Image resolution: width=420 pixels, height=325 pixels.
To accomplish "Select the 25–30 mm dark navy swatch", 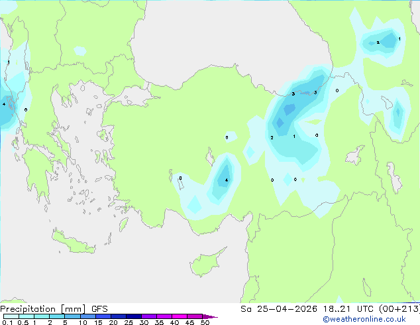I will click(134, 316).
